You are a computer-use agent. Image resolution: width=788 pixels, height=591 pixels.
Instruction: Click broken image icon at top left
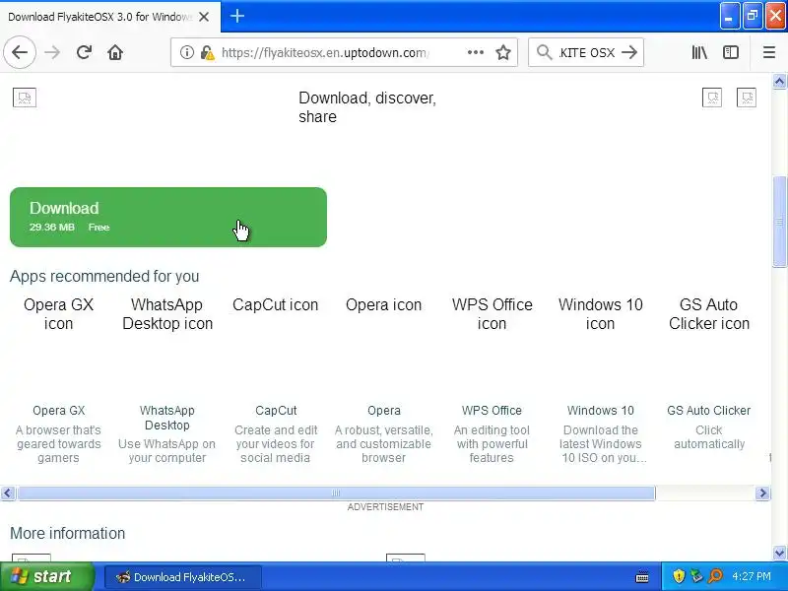(x=24, y=98)
